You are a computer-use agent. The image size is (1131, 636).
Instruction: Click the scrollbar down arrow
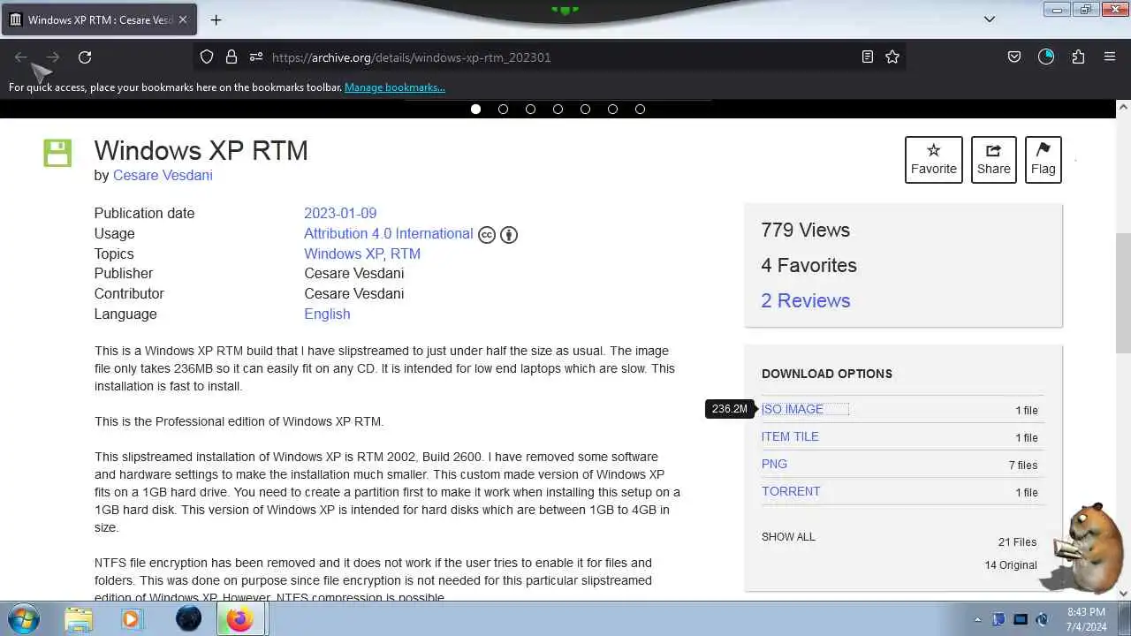(x=1123, y=594)
